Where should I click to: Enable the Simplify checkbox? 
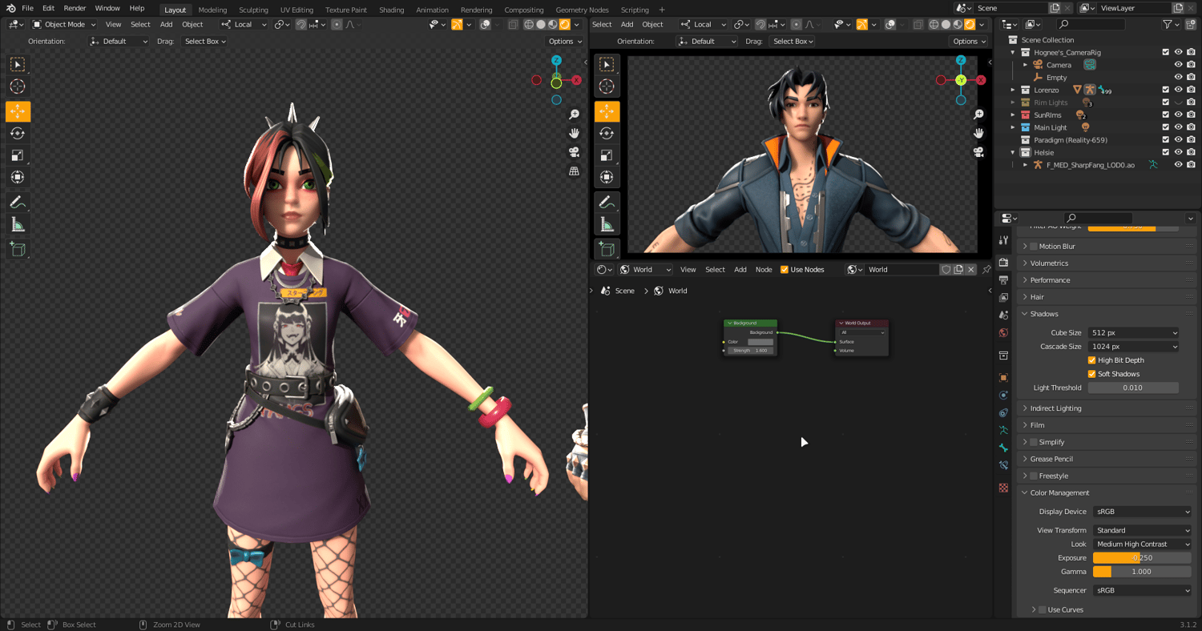[1034, 442]
